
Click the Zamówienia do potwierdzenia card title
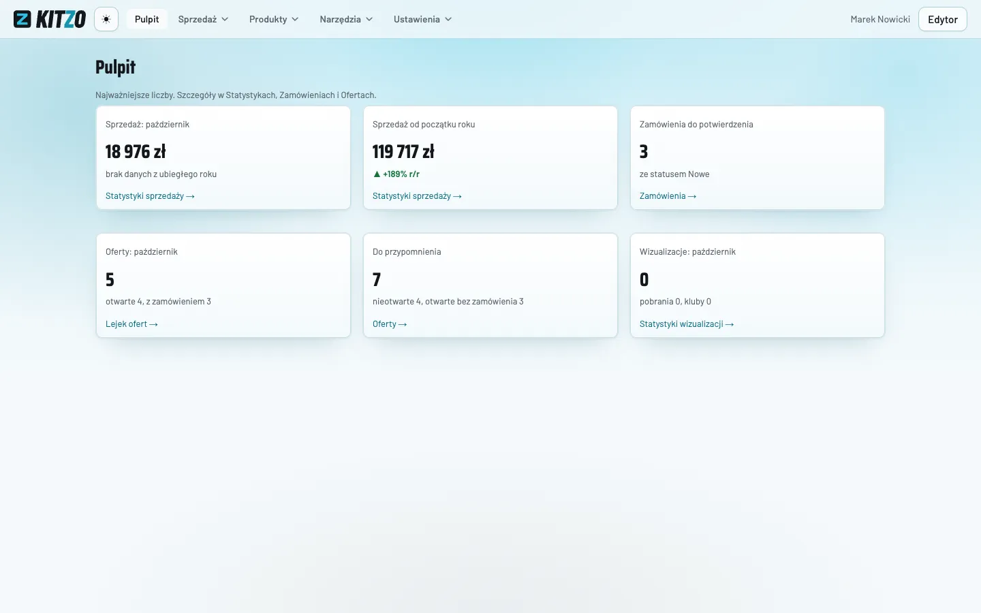point(696,125)
